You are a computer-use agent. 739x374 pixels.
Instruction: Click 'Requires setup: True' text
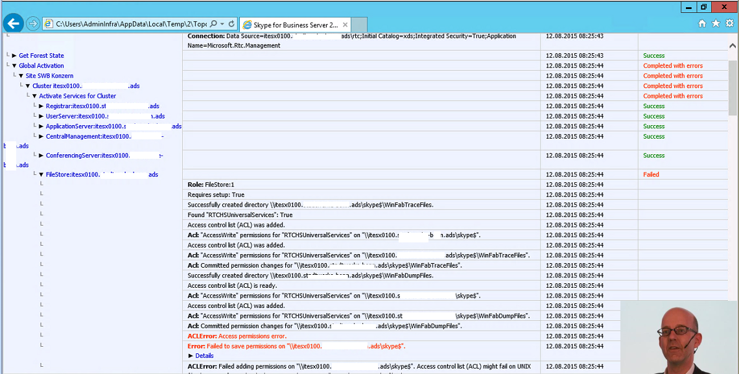click(216, 195)
